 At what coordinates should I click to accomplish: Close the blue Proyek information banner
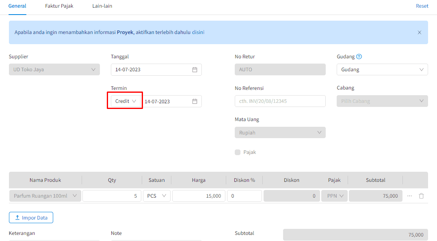pos(420,32)
